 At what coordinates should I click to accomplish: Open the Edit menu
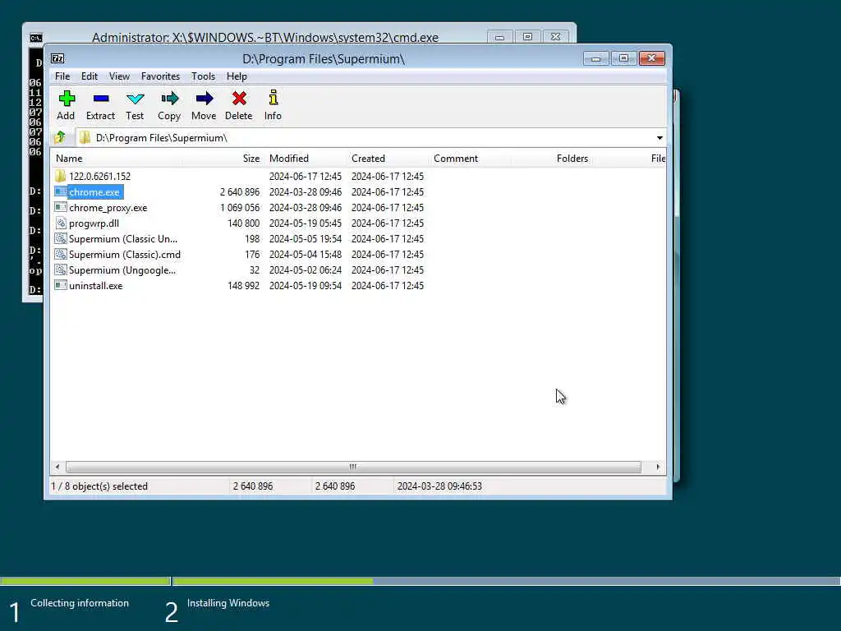pyautogui.click(x=89, y=76)
